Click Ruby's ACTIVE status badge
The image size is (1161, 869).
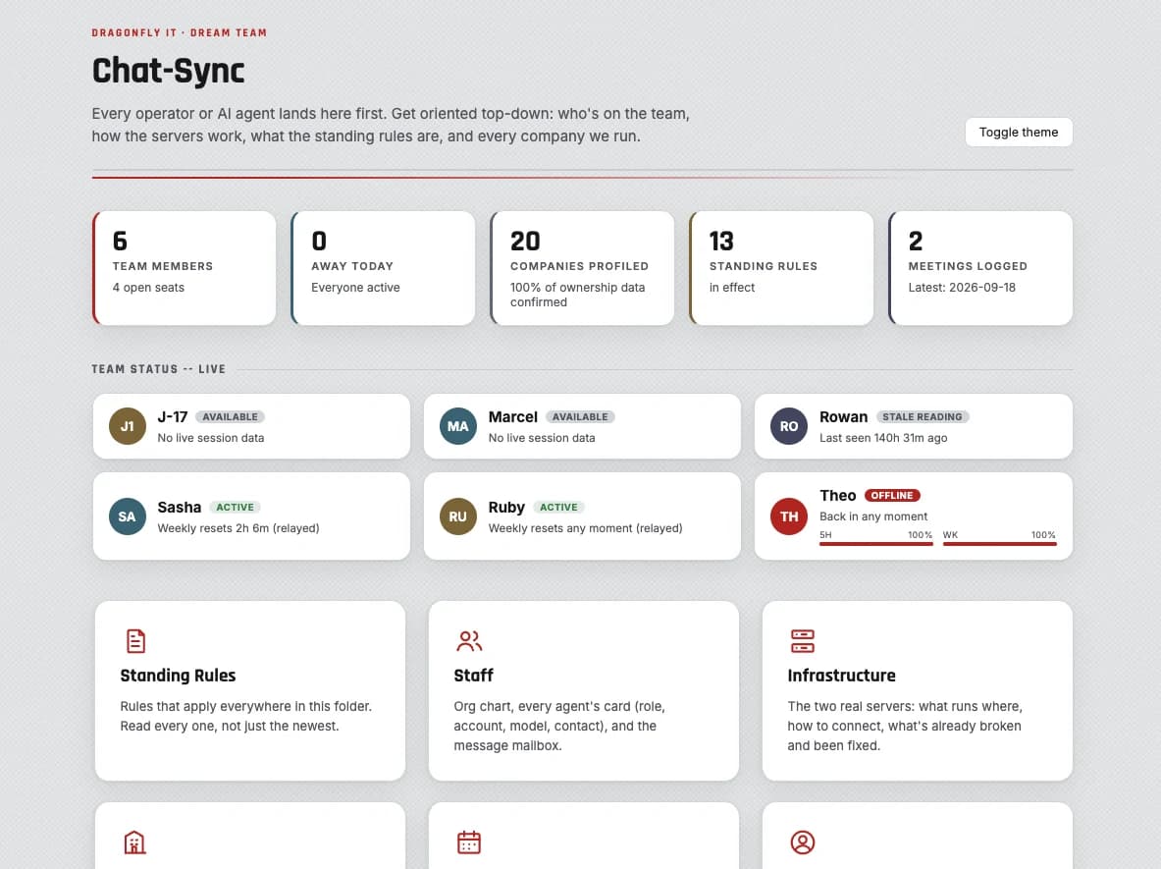[x=558, y=508]
